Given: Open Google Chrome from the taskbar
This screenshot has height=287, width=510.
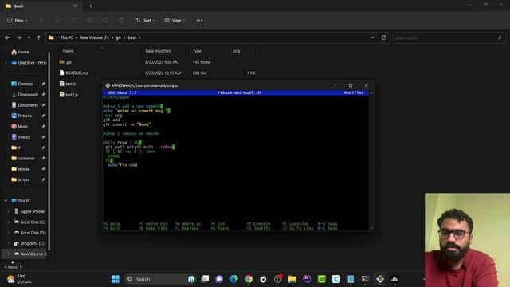Looking at the screenshot, I should (x=249, y=279).
